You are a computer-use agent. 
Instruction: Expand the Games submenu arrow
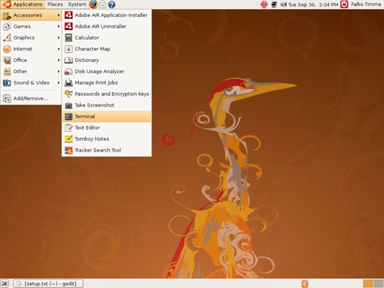point(59,26)
